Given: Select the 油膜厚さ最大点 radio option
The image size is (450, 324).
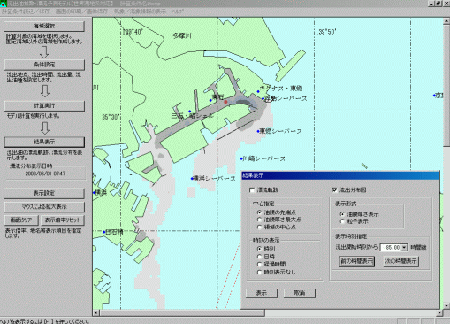Looking at the screenshot, I should (x=259, y=220).
